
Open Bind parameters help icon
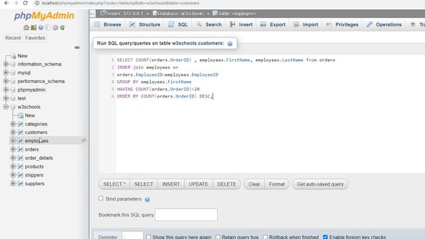click(147, 199)
